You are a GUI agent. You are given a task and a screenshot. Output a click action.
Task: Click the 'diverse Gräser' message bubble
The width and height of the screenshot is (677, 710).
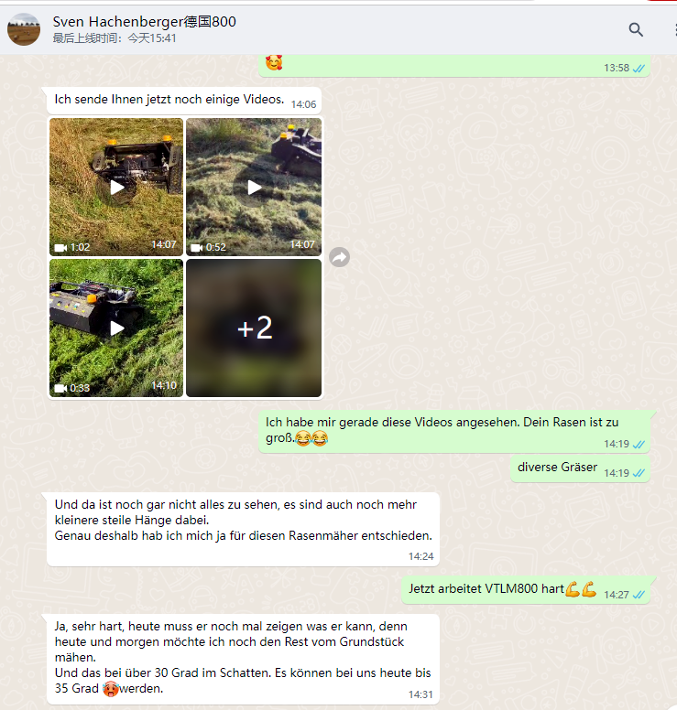[580, 468]
